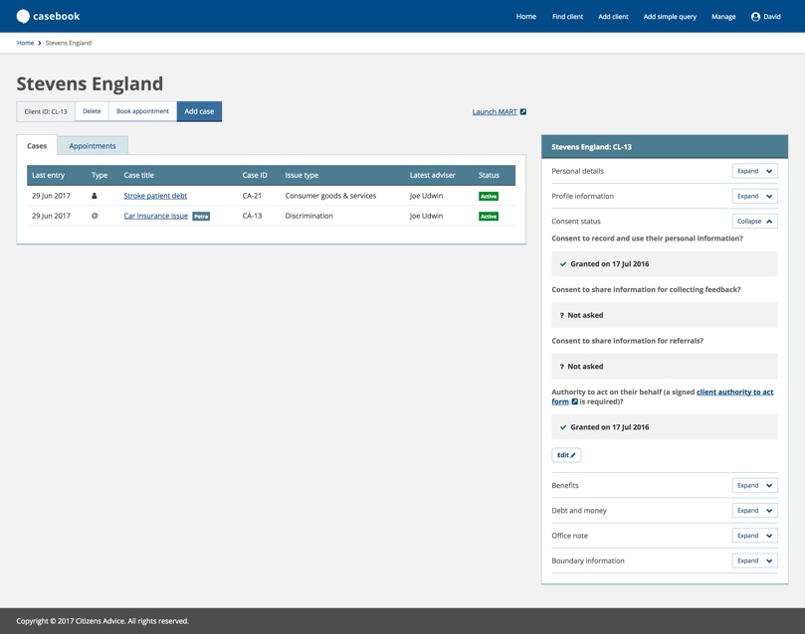This screenshot has height=634, width=805.
Task: Click green check icon beside first Granted on 17 Jul 2016
Action: click(563, 264)
